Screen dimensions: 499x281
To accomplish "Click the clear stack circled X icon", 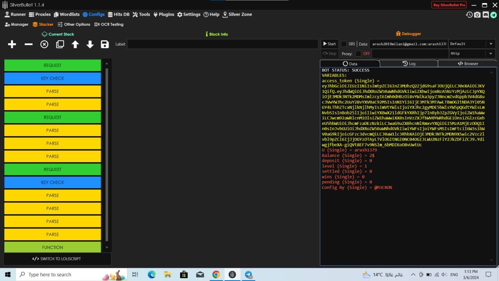I will 44,44.
